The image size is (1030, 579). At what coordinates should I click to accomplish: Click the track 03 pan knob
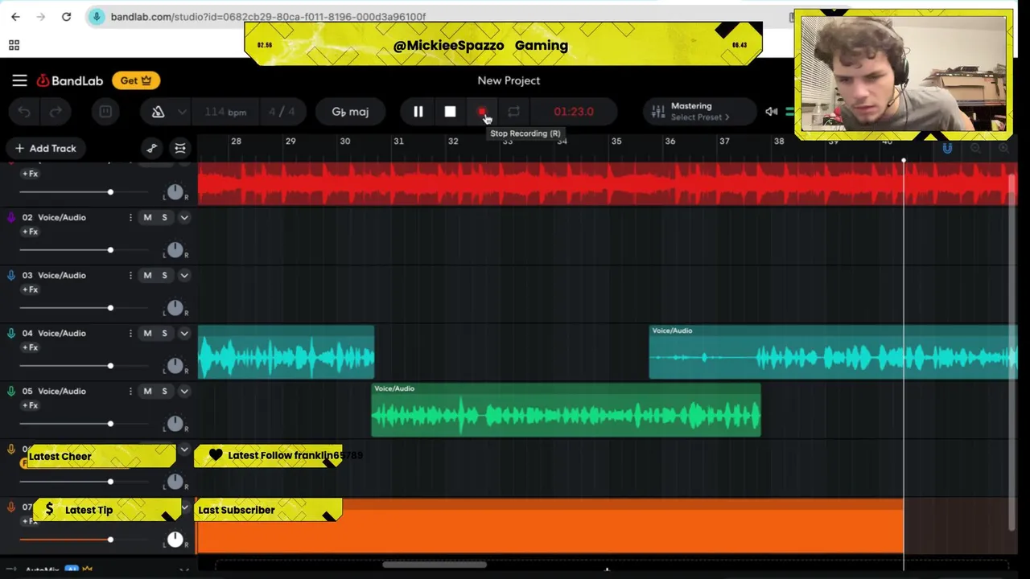(175, 308)
